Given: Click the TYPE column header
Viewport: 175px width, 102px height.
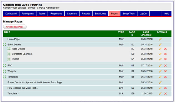Looking at the screenshot, I should coord(121,32).
